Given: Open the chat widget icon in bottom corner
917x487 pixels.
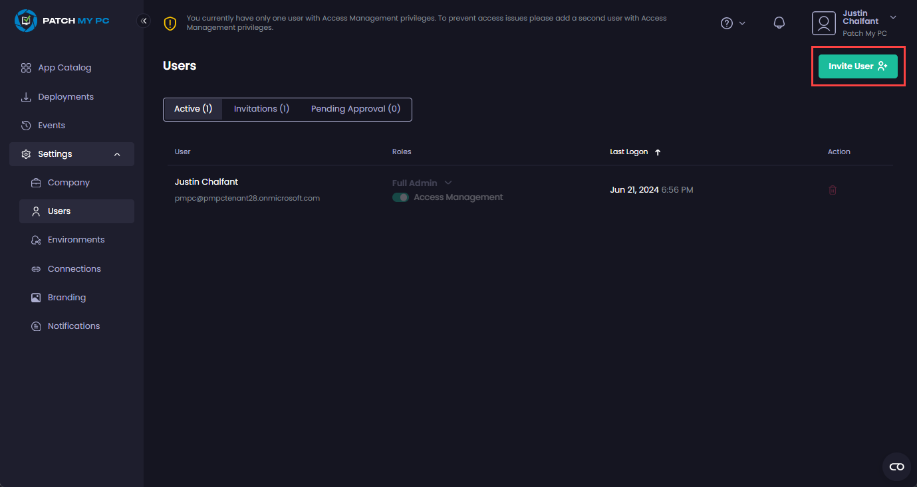Looking at the screenshot, I should [x=896, y=467].
